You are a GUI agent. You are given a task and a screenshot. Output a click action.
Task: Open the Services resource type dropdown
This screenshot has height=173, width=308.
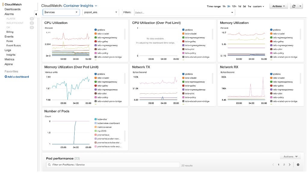pyautogui.click(x=61, y=12)
